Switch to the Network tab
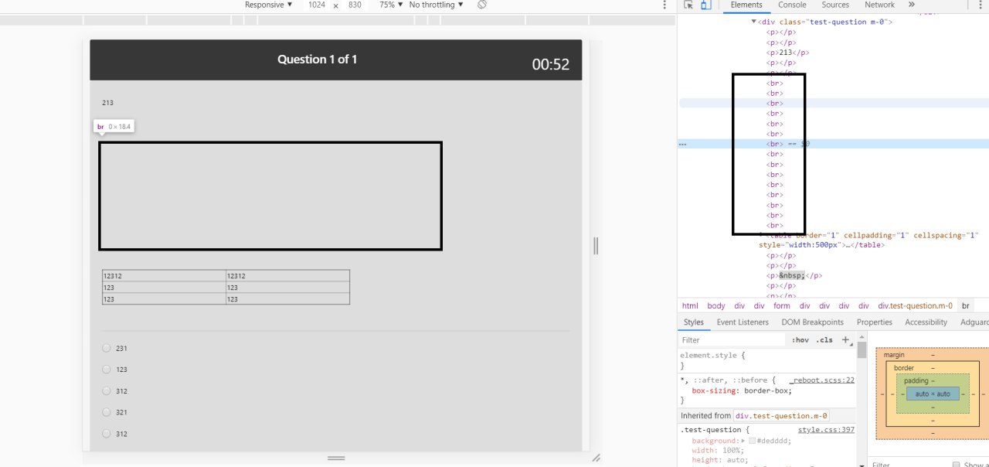Image resolution: width=989 pixels, height=467 pixels. click(x=879, y=5)
